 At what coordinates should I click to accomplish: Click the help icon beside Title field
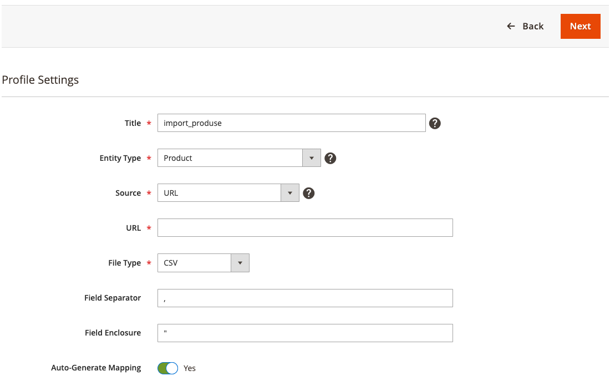(435, 123)
